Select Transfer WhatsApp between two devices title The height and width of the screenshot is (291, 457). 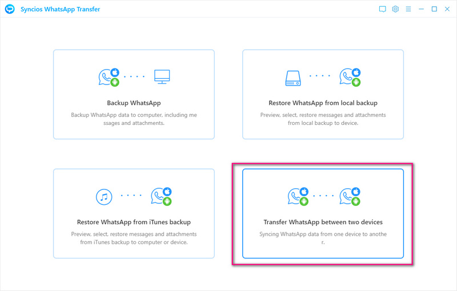coord(323,222)
